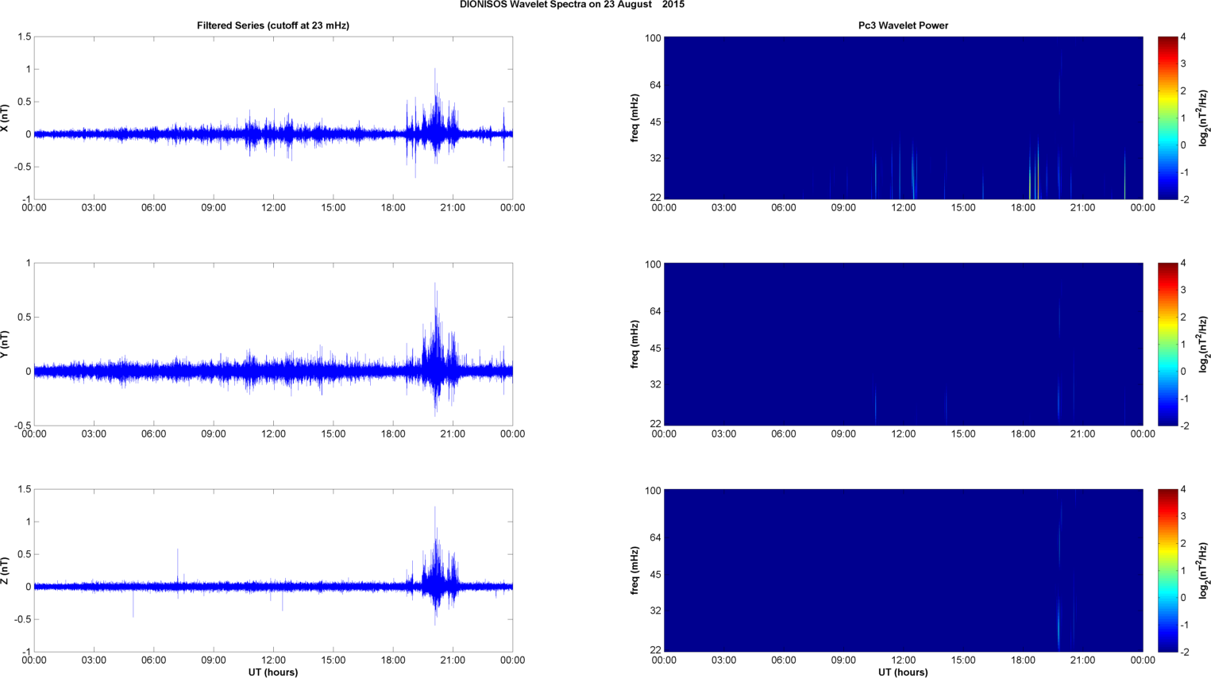Click the DIONISOS Wavelet Spectra main title
1211x678 pixels.
pos(572,5)
